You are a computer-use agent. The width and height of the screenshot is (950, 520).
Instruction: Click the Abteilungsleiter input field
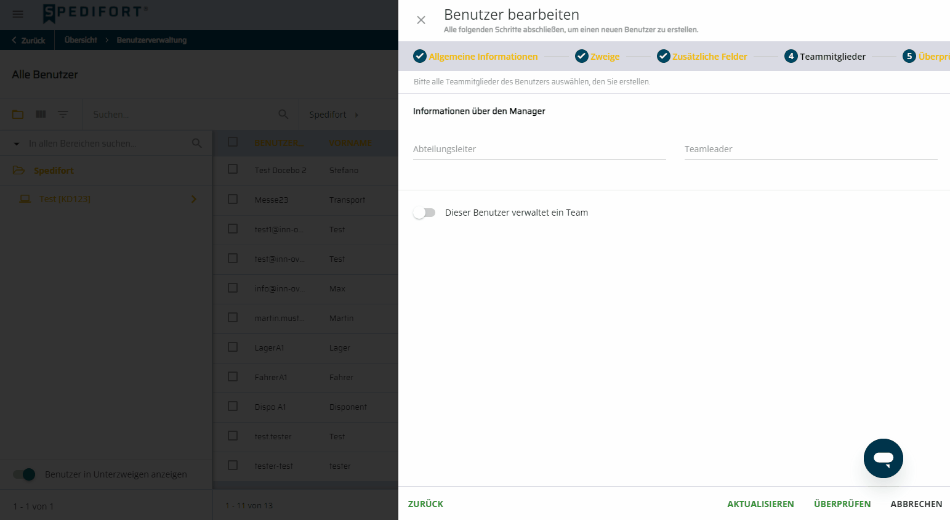coord(539,149)
